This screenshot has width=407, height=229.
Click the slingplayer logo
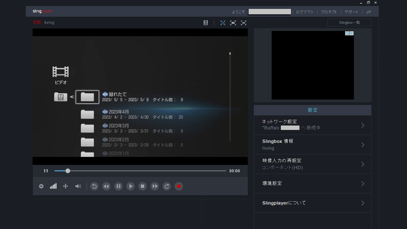43,11
